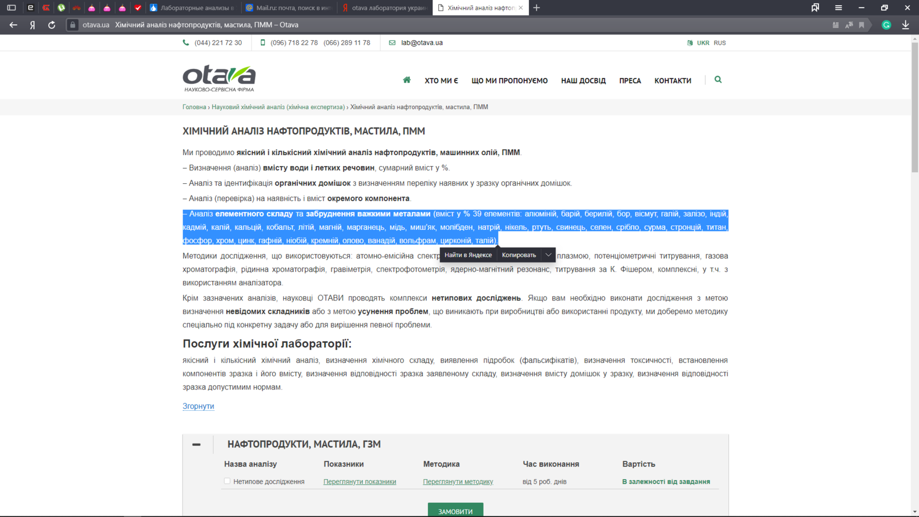
Task: Click scrollbar down arrow
Action: click(x=914, y=512)
